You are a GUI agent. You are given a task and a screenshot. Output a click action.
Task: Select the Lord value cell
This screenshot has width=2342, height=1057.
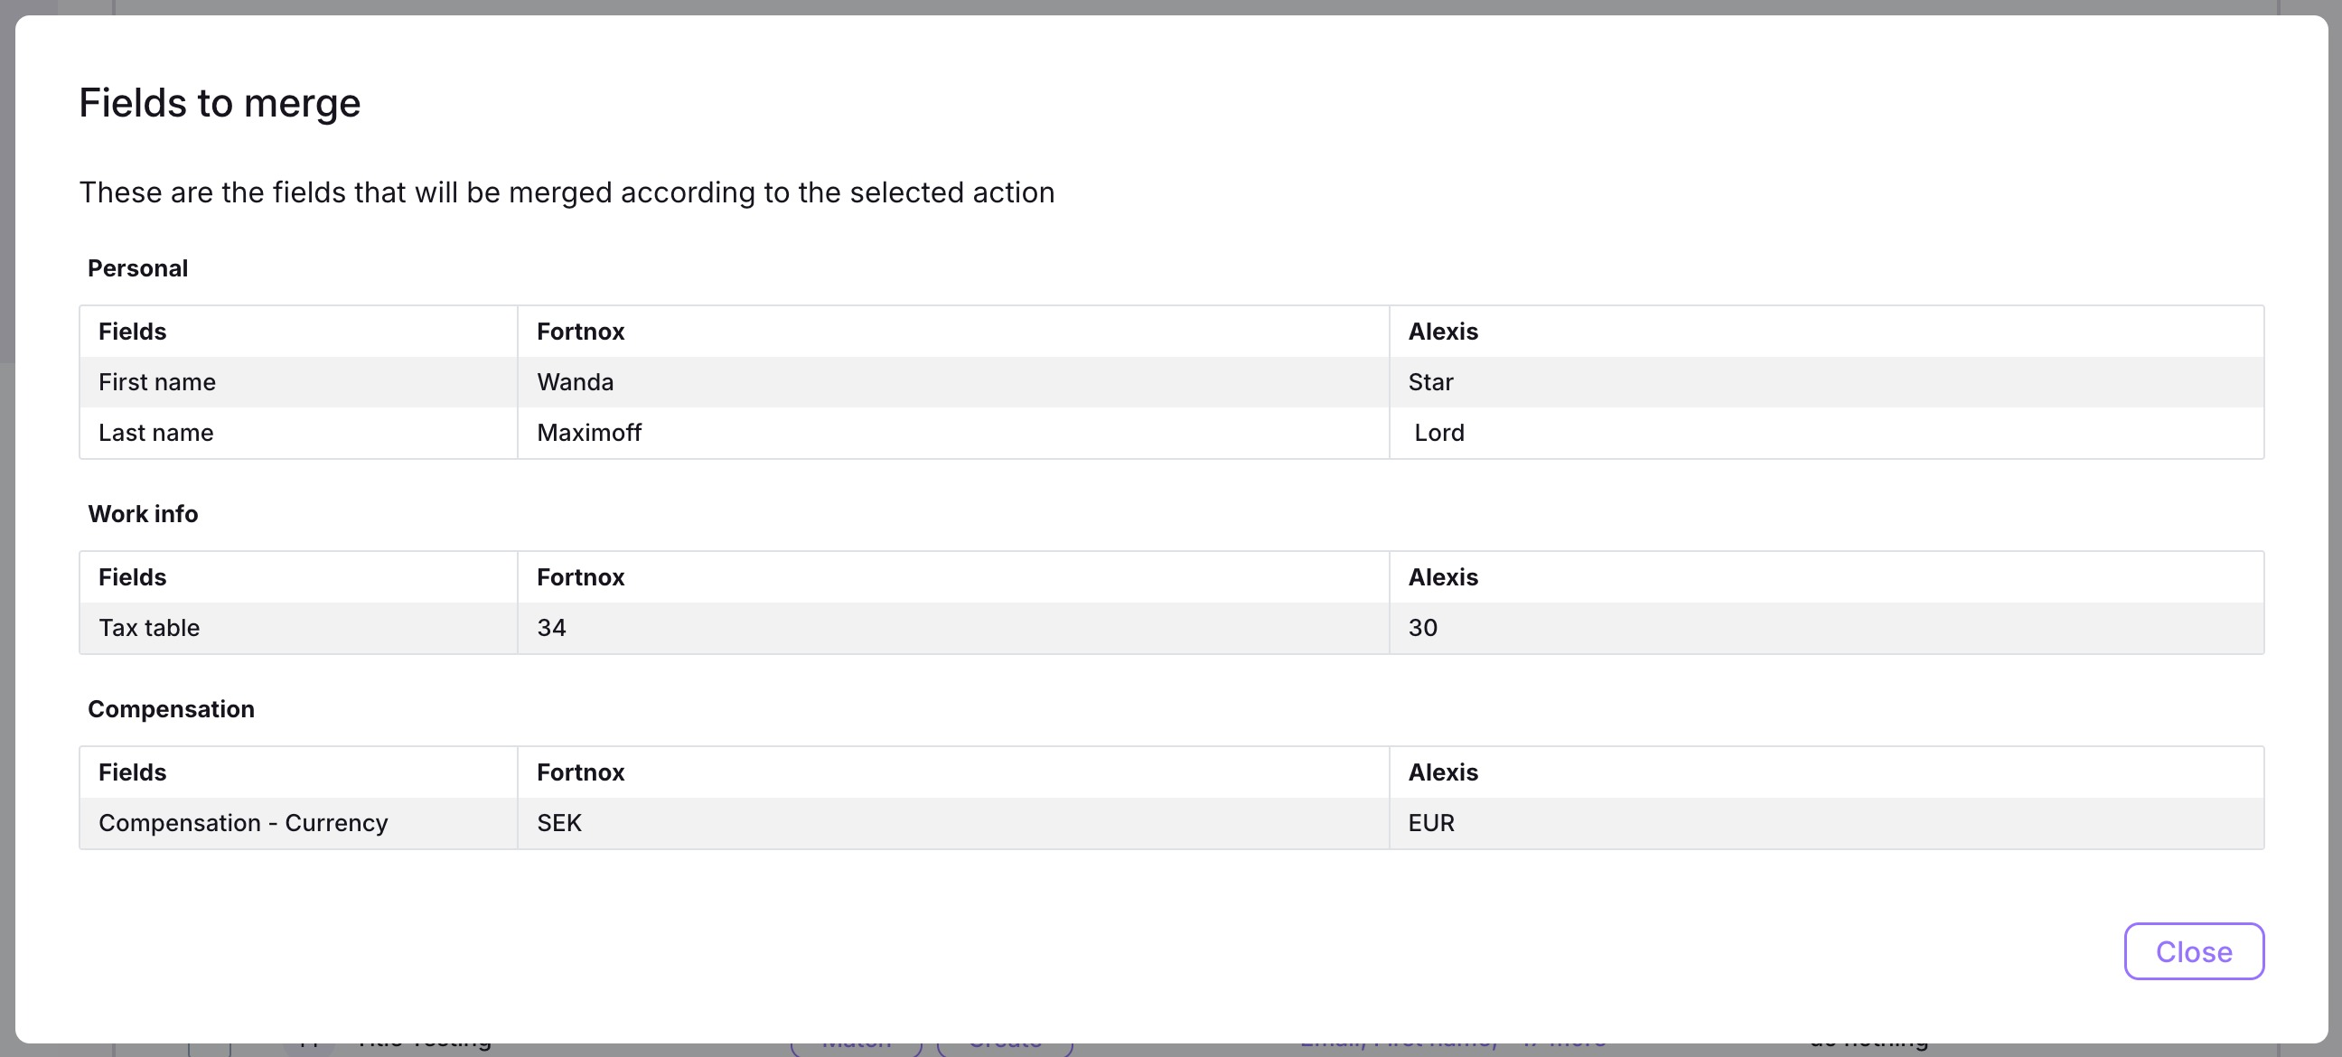coord(1439,433)
